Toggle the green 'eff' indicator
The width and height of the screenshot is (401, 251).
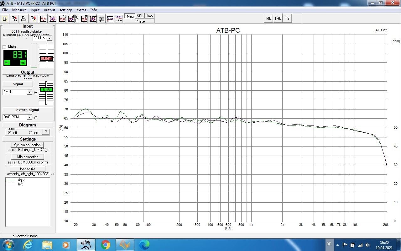[x=7, y=63]
